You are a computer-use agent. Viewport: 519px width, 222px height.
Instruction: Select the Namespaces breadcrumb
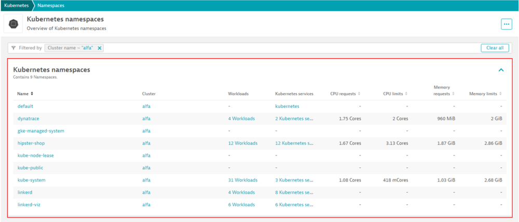click(50, 5)
